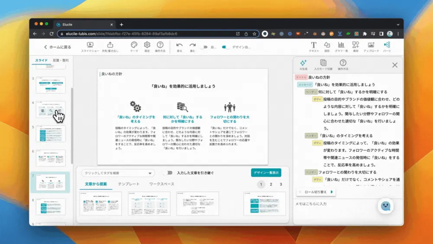
Task: Select slide thumbnail 8
Action: [x=51, y=207]
